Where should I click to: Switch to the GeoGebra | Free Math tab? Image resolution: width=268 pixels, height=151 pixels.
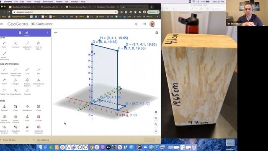[106, 7]
